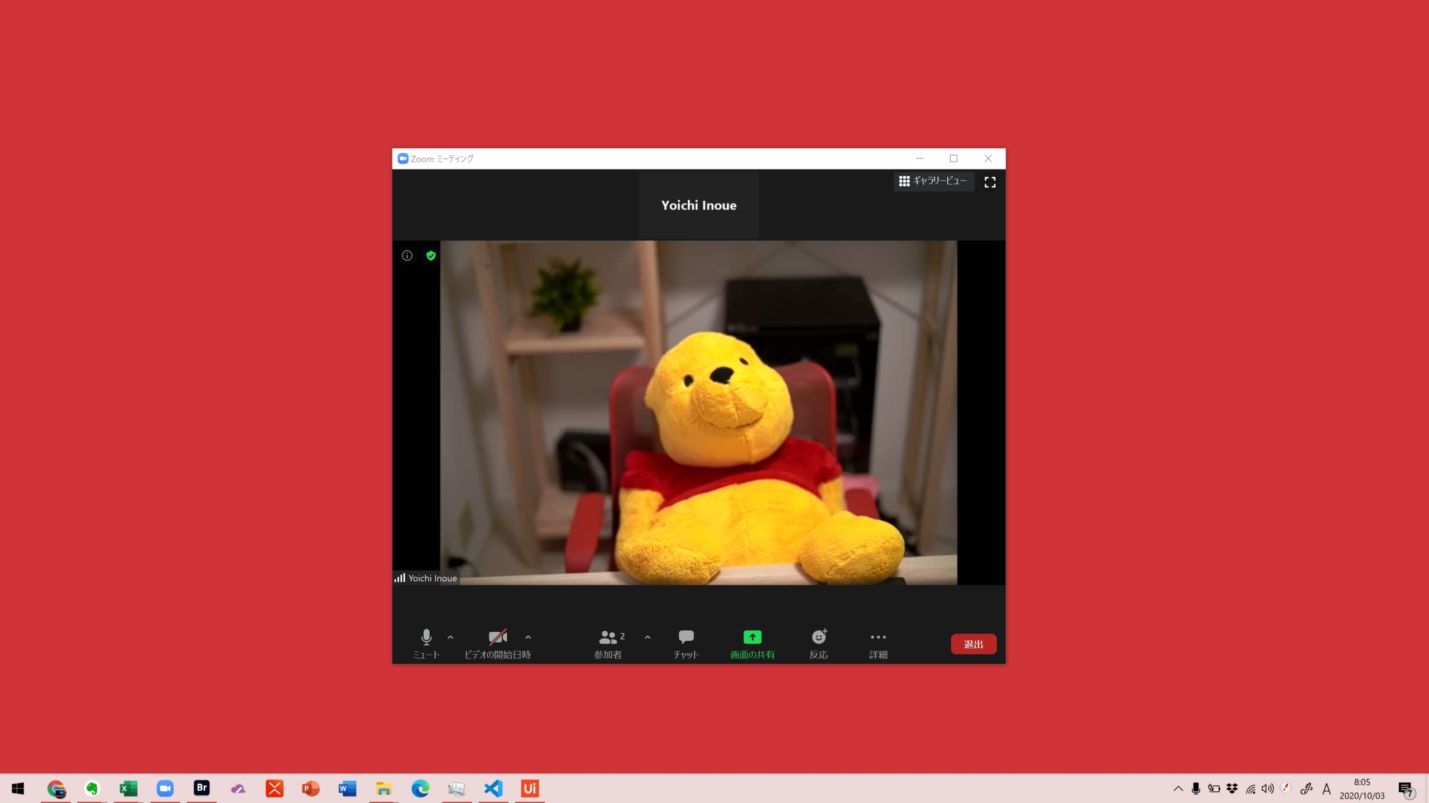Switch to Zoom in the taskbar
The width and height of the screenshot is (1429, 803).
[165, 789]
